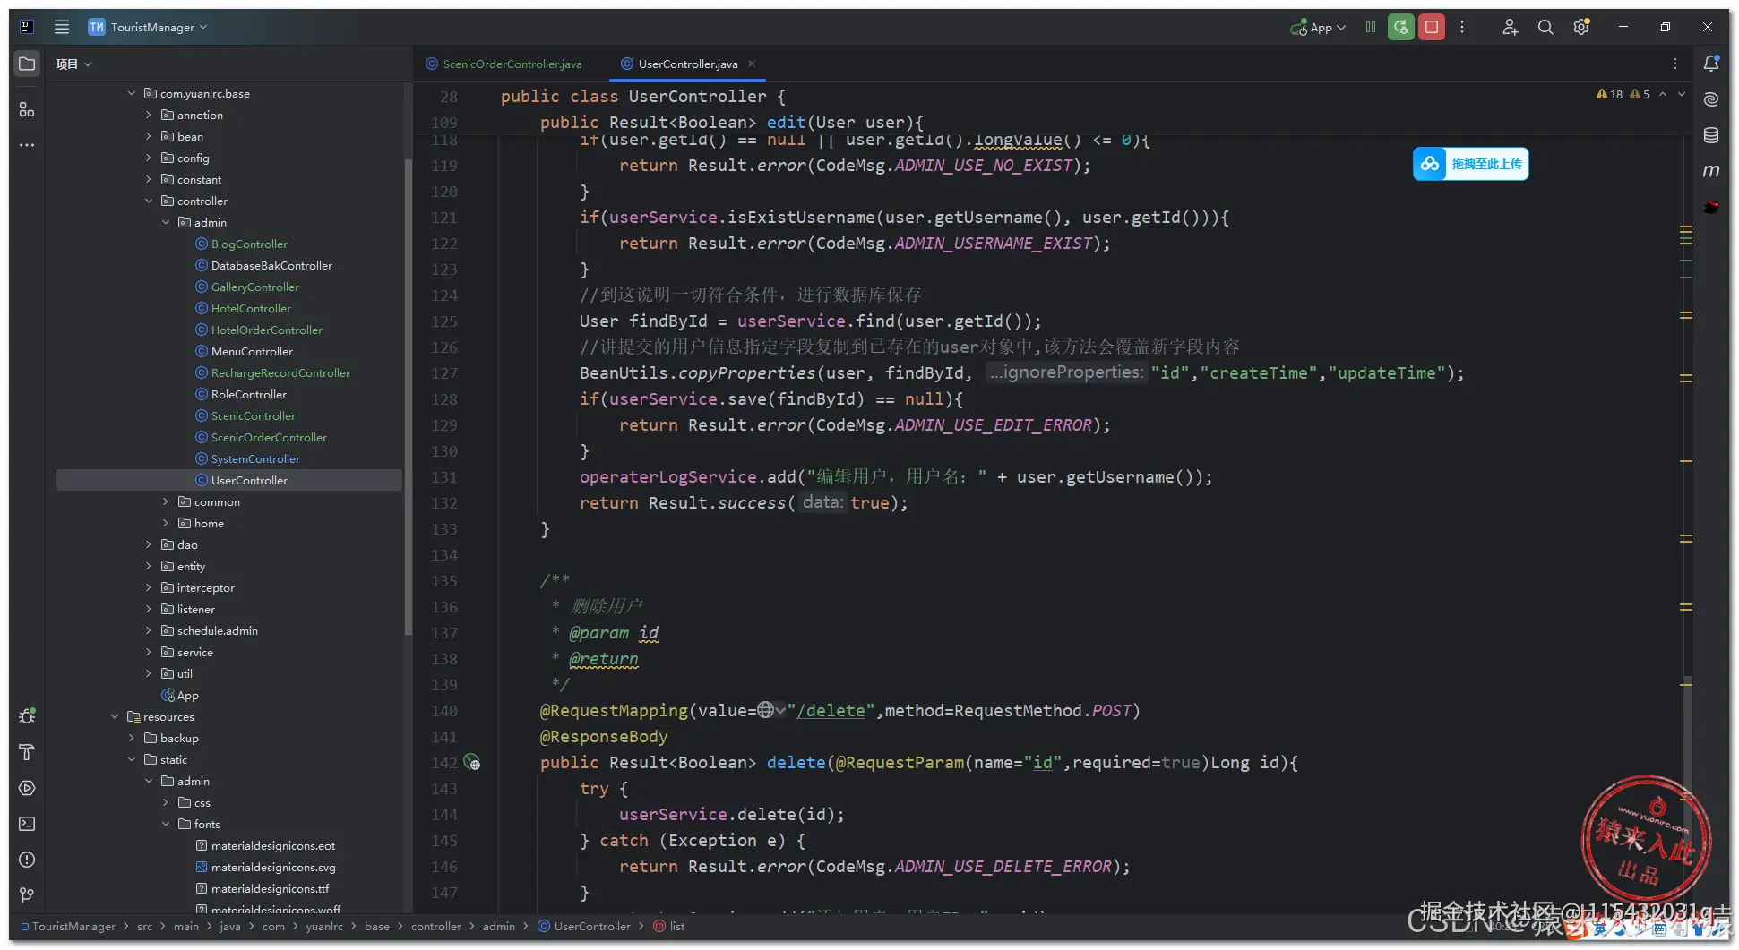The image size is (1739, 950).
Task: Open Code With Me user icon
Action: [1511, 27]
